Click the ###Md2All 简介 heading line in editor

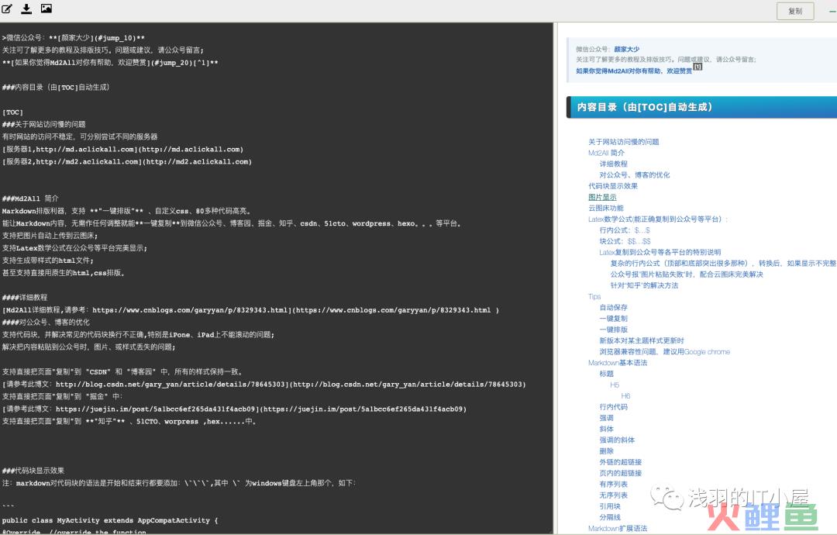pos(30,198)
